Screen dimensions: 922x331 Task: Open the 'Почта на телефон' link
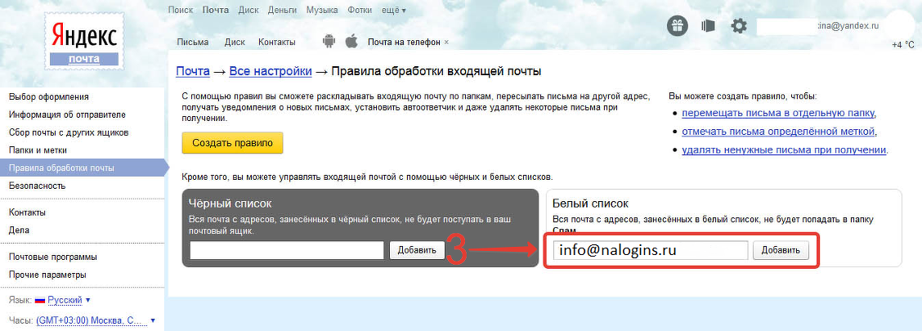pyautogui.click(x=404, y=42)
